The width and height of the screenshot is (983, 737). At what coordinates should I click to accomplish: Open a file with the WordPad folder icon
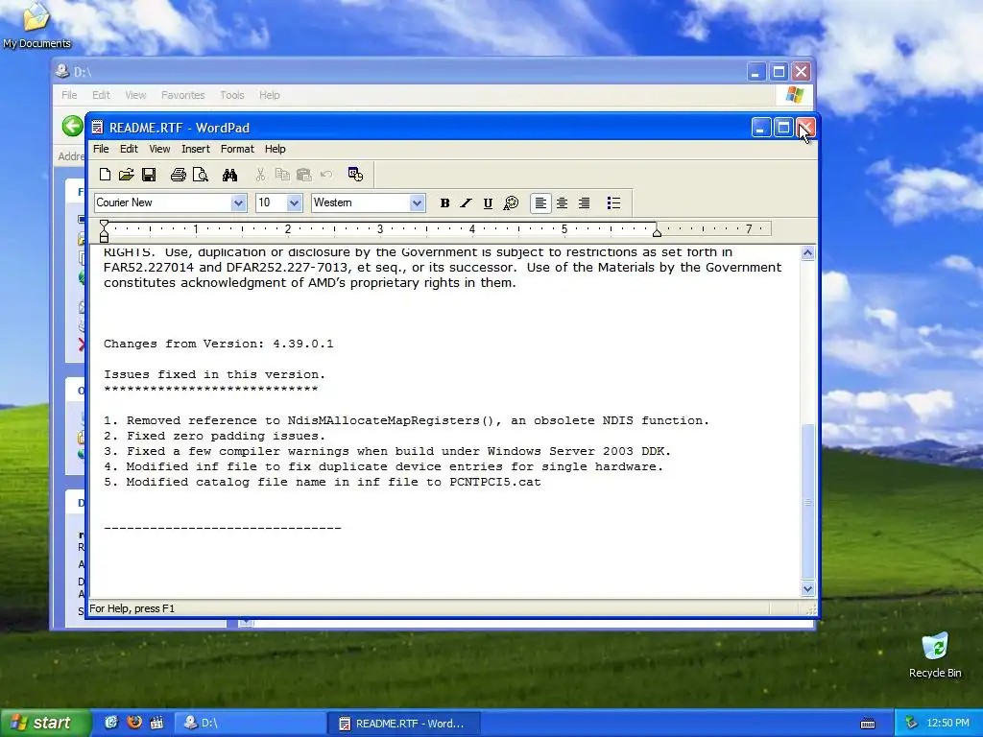click(x=127, y=175)
